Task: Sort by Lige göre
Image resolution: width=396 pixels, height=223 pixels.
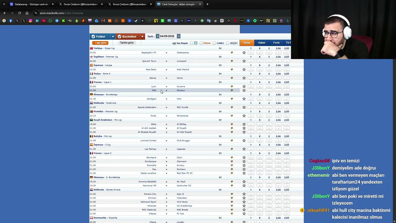Action: coord(101,43)
